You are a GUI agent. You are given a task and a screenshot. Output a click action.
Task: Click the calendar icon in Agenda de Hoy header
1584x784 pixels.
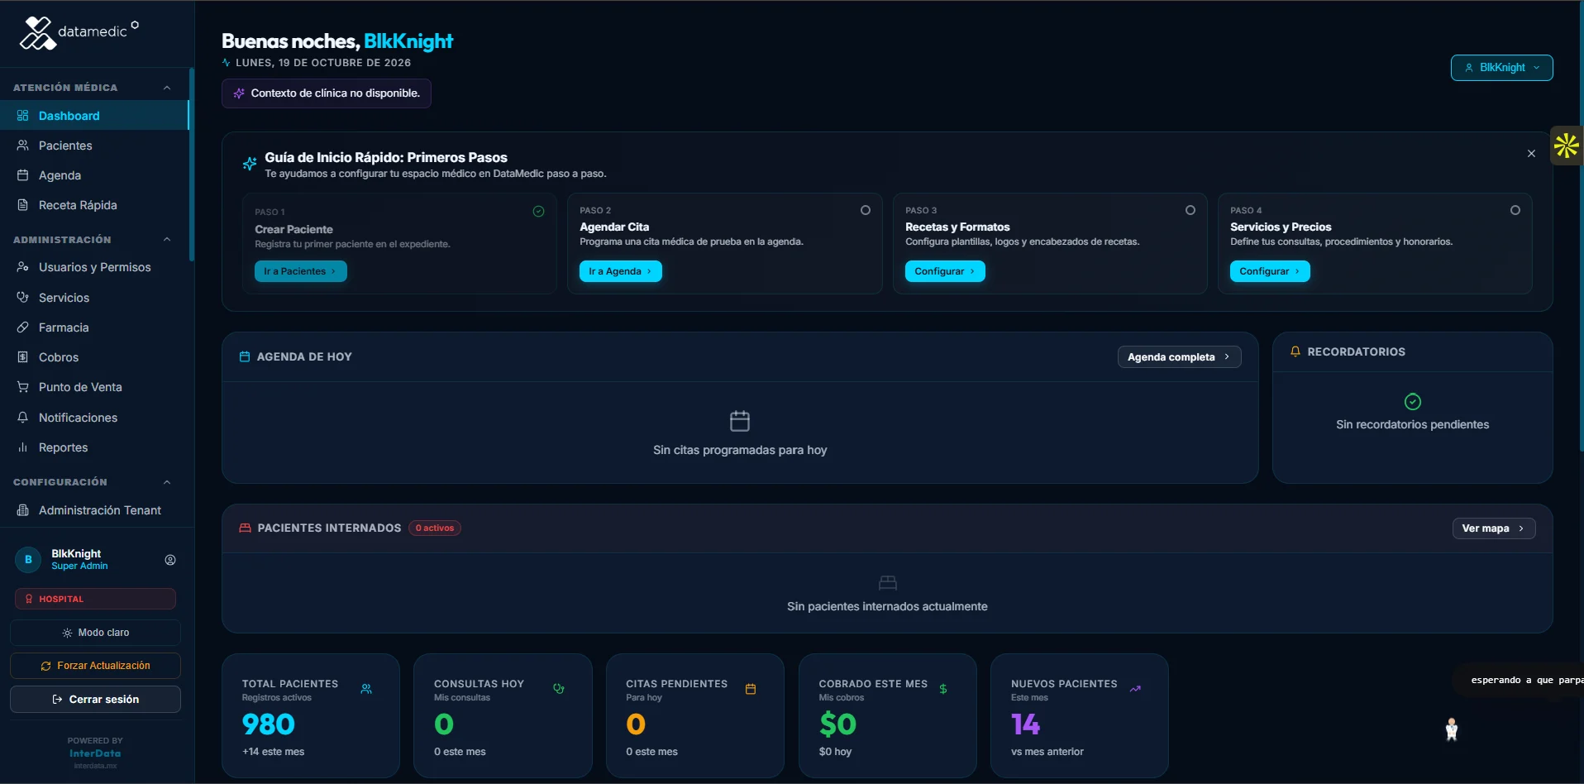click(x=244, y=356)
